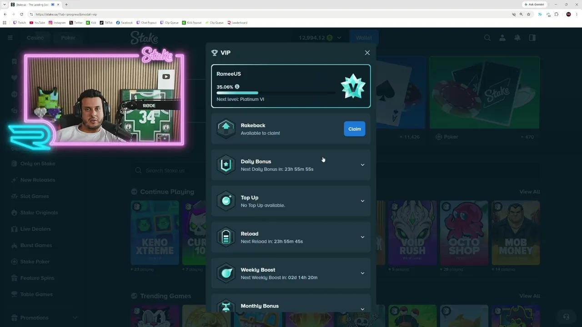The height and width of the screenshot is (327, 582).
Task: Click the Monthly Bonus icon
Action: (226, 306)
